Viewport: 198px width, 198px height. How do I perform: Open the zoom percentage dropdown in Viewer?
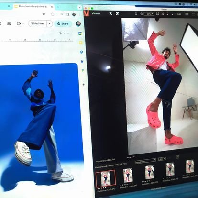149,14
